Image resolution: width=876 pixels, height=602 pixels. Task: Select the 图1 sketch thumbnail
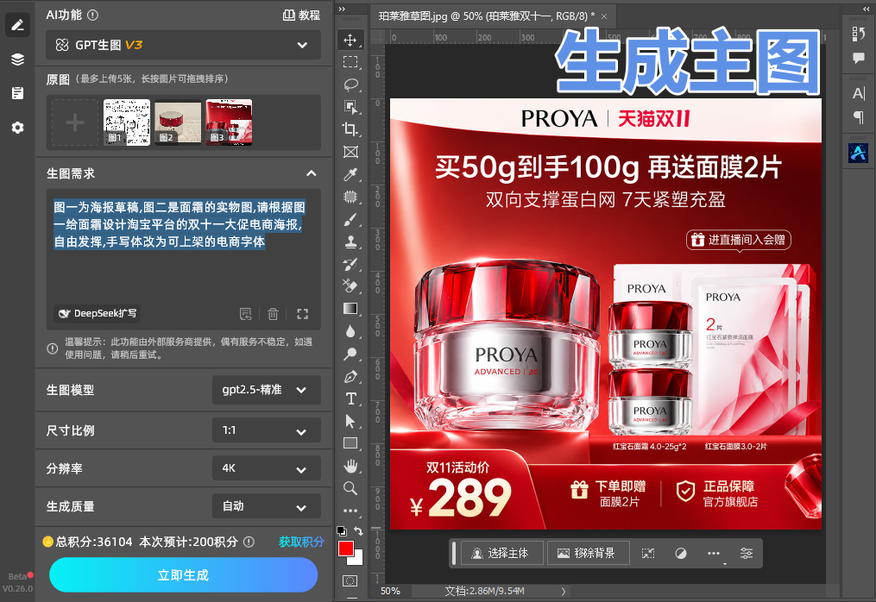[x=127, y=122]
